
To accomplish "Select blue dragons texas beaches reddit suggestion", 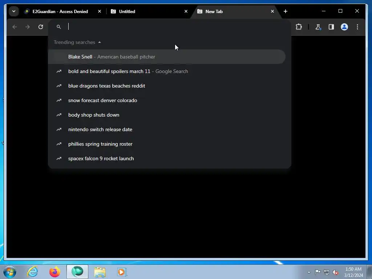I will 166,86.
